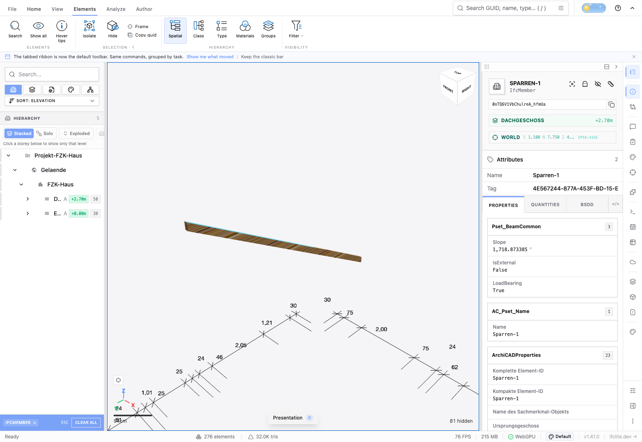Click the navigation view cube
642x442 pixels.
457,86
